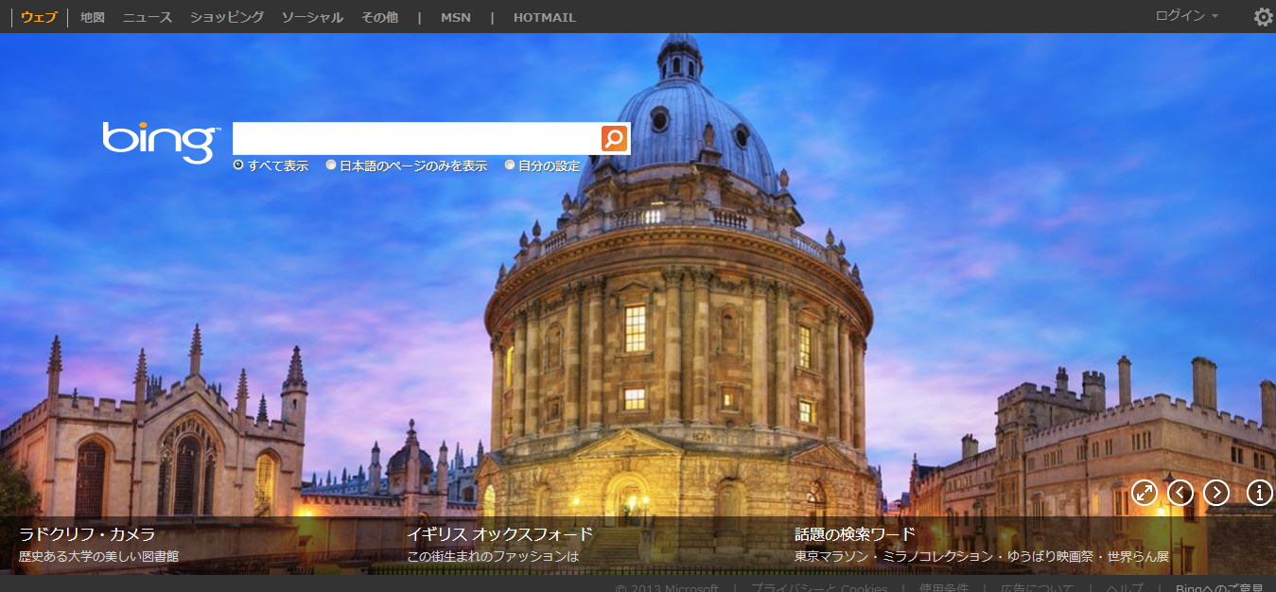Go to ショッピング section

point(227,17)
